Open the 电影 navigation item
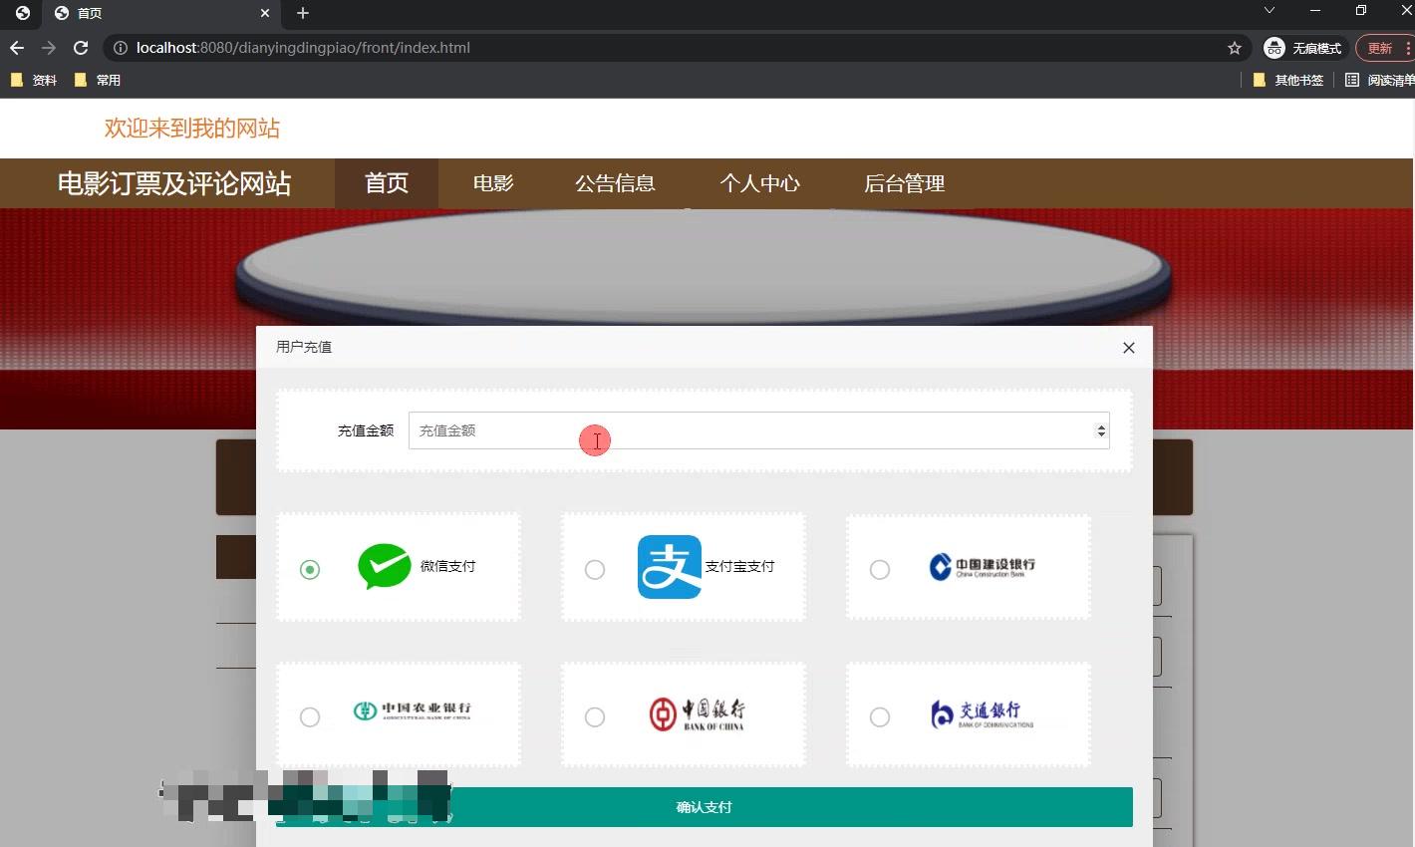 pyautogui.click(x=493, y=183)
